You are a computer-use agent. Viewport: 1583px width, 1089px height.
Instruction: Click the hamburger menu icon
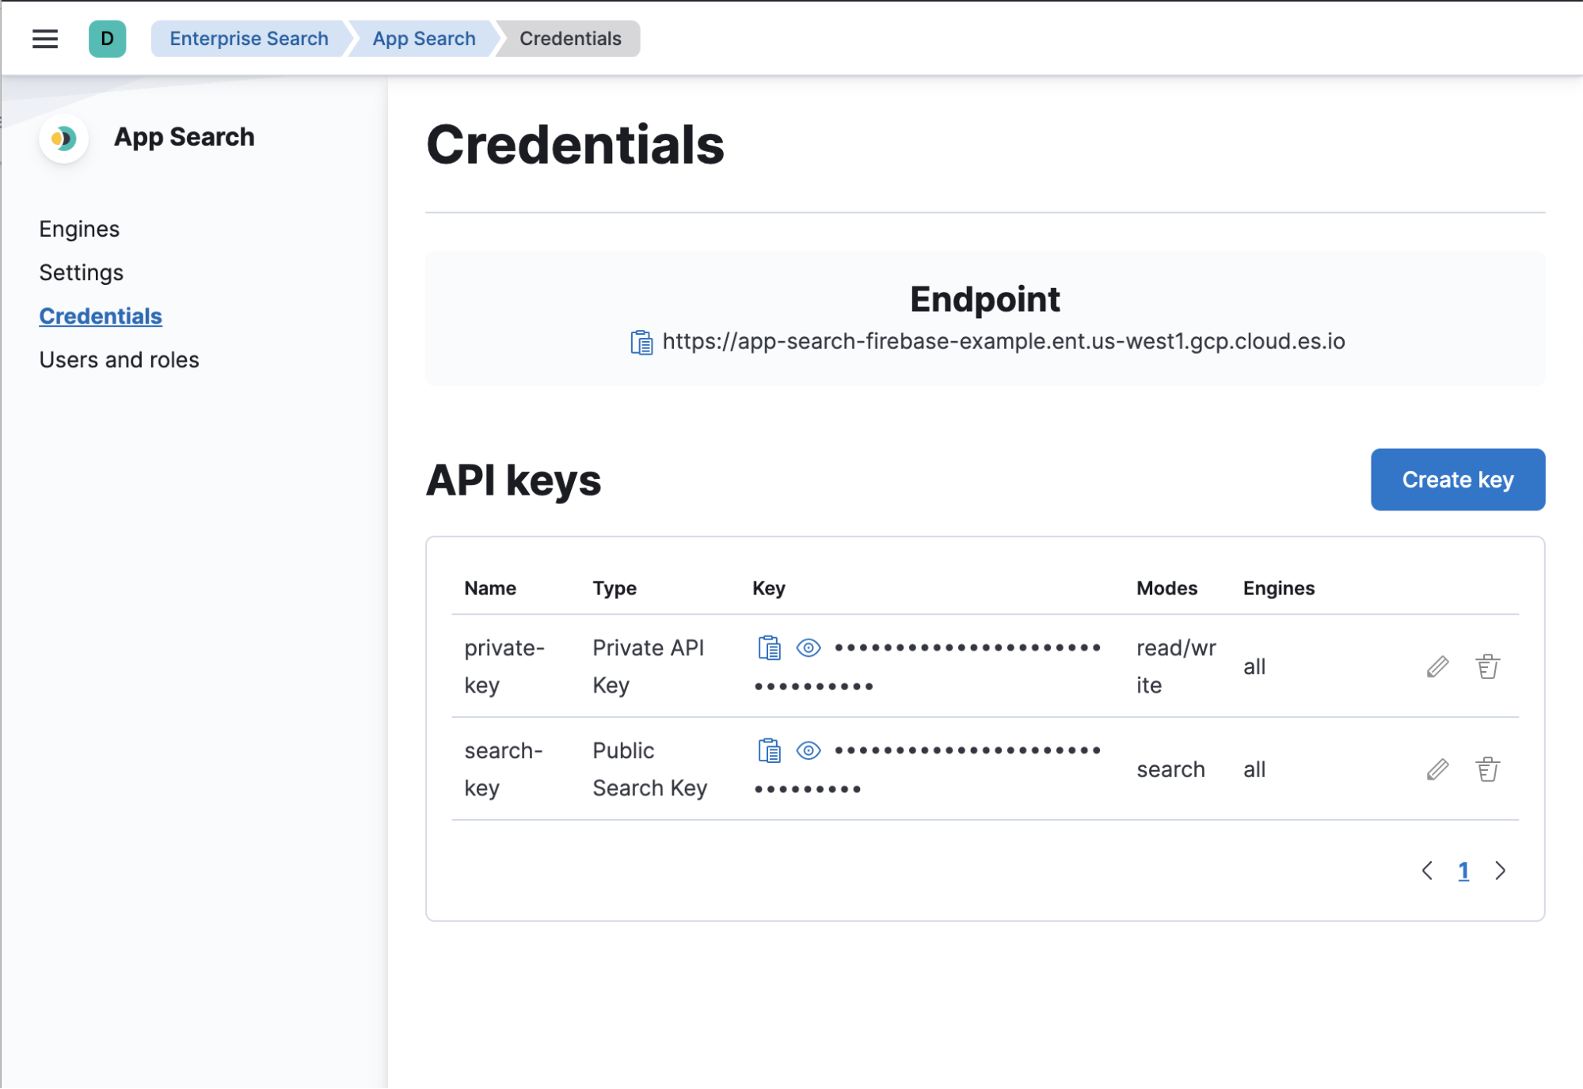tap(46, 39)
